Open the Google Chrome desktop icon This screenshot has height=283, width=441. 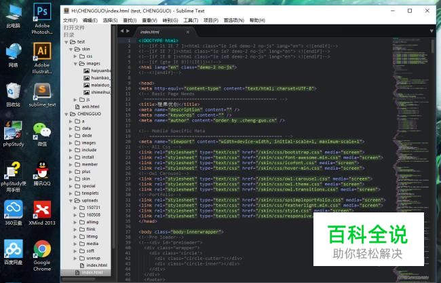point(42,255)
